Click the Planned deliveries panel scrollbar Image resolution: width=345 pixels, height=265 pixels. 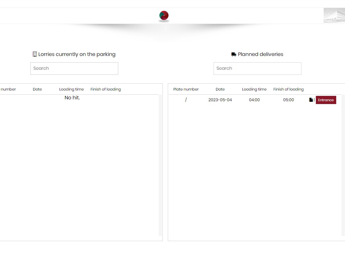coord(343,165)
